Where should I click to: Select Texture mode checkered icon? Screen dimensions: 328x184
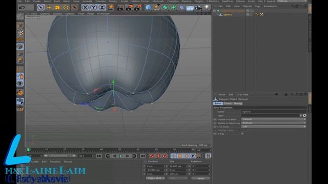[20, 33]
